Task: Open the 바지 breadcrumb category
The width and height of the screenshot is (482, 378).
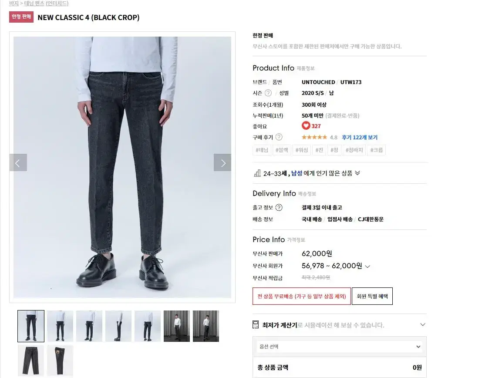Action: pos(14,3)
